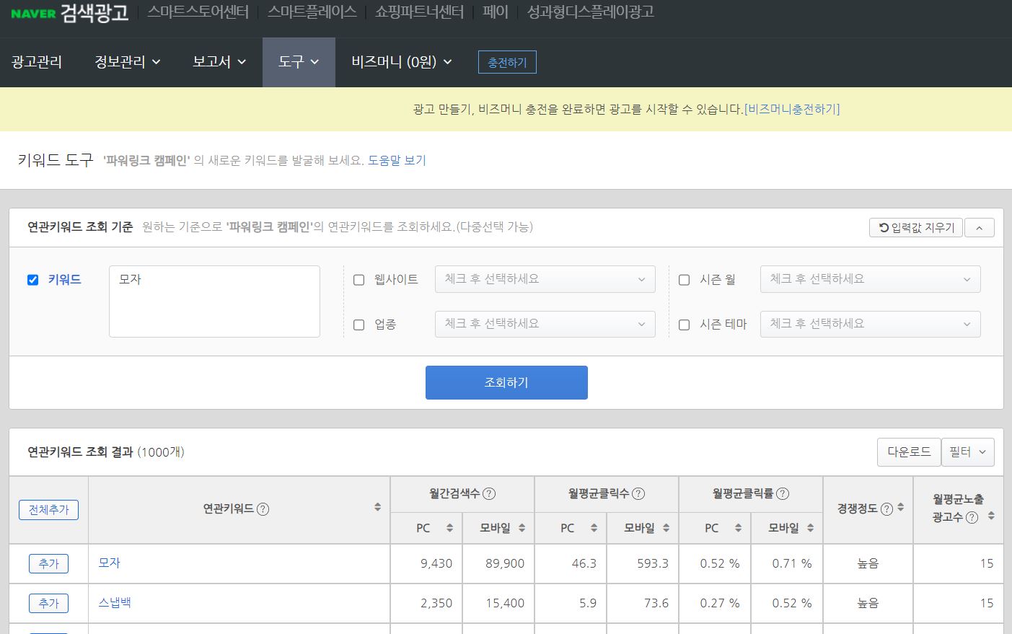Sort by 월평균클릭수 PC column
Screen dimensions: 1012x634
pyautogui.click(x=594, y=528)
